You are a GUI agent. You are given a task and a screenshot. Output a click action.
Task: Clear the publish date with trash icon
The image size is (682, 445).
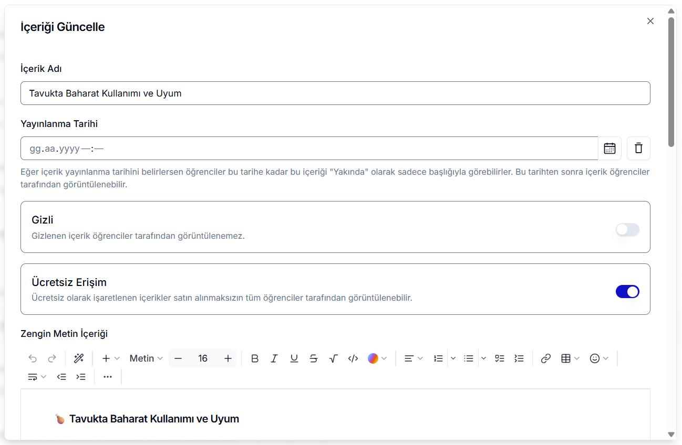pyautogui.click(x=638, y=149)
